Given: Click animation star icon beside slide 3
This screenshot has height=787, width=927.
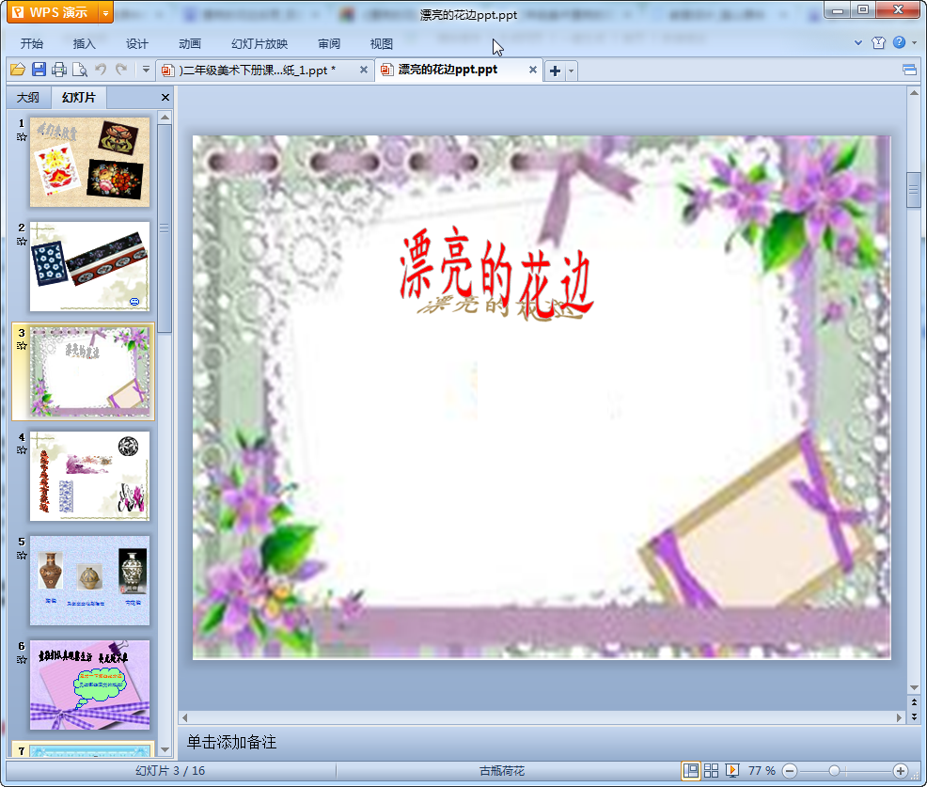Looking at the screenshot, I should point(22,346).
